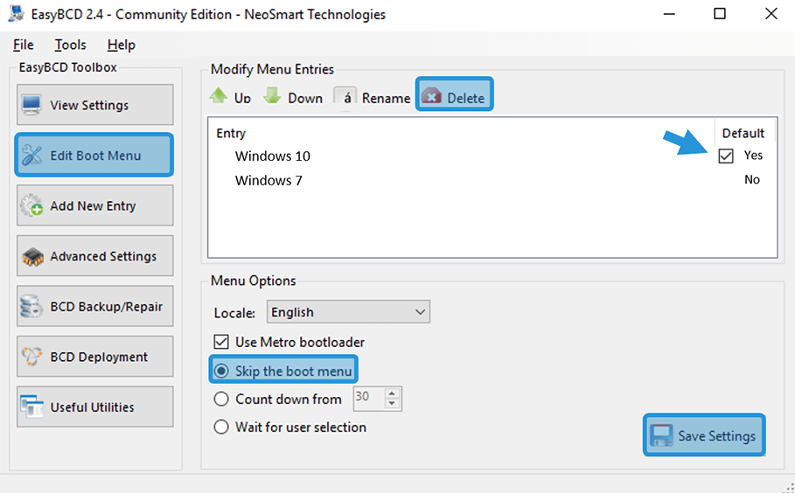Decrease the countdown seconds with the down stepper
The image size is (795, 493).
[393, 405]
